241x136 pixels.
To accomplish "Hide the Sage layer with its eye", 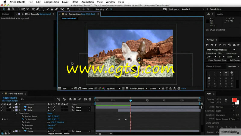I will [2, 107].
